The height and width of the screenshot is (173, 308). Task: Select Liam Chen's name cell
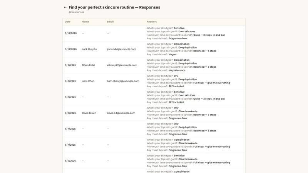88,81
